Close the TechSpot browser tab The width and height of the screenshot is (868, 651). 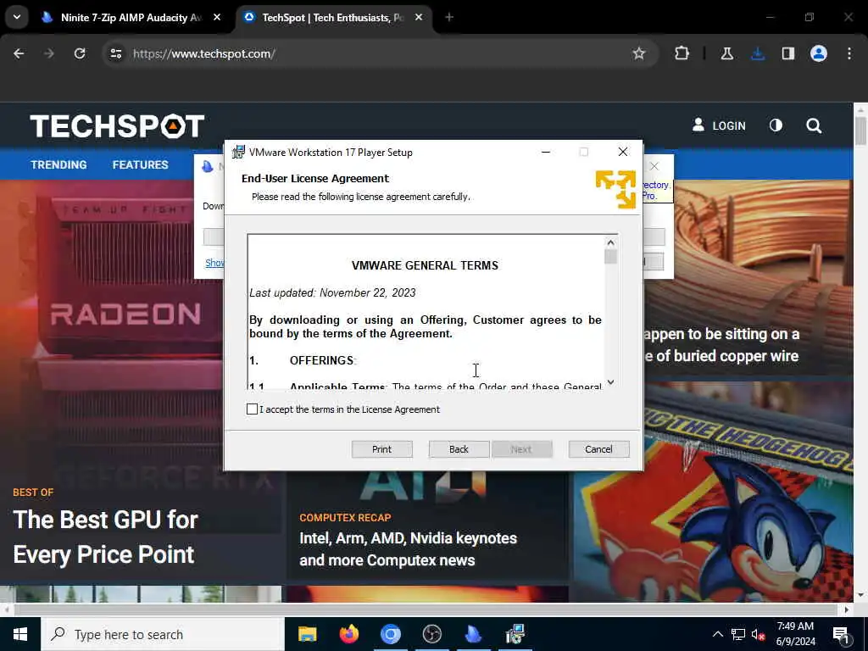pos(419,18)
